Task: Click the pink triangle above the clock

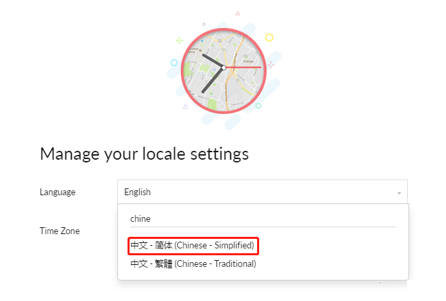Action: (237, 13)
